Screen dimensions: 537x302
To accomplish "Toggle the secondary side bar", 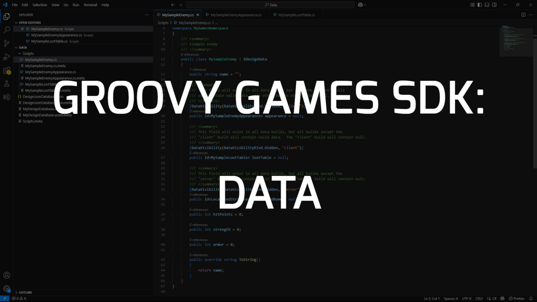I will tap(494, 5).
